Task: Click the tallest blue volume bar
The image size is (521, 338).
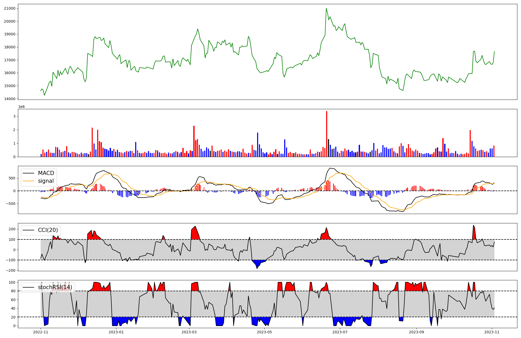Action: tap(258, 145)
